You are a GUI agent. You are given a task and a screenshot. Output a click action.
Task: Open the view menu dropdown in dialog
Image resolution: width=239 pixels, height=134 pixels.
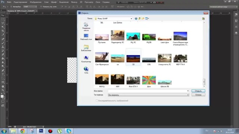(x=147, y=19)
